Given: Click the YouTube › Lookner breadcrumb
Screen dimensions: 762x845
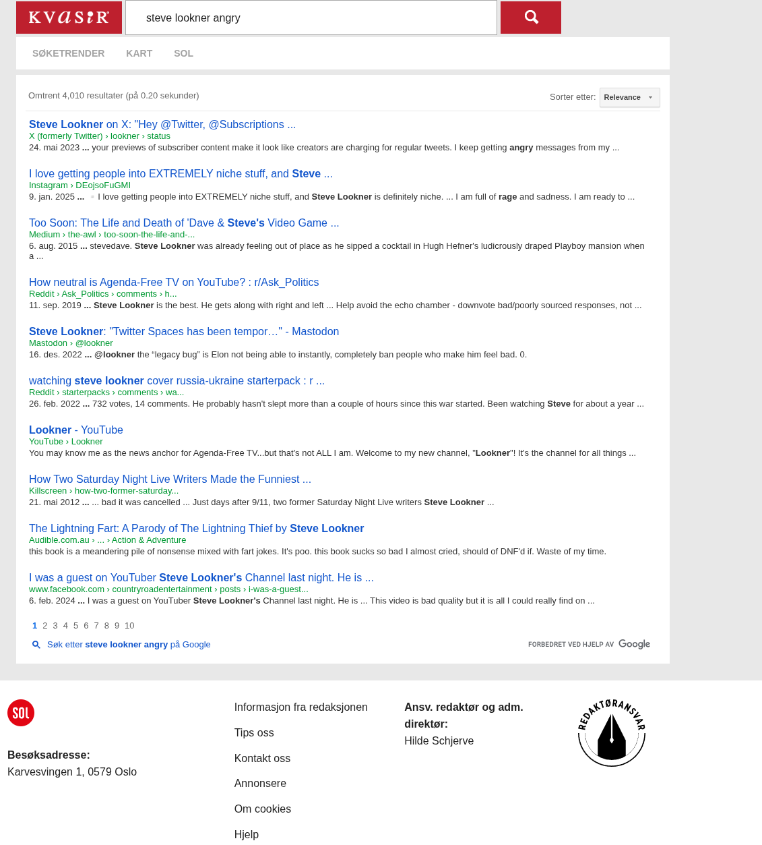Looking at the screenshot, I should (66, 442).
